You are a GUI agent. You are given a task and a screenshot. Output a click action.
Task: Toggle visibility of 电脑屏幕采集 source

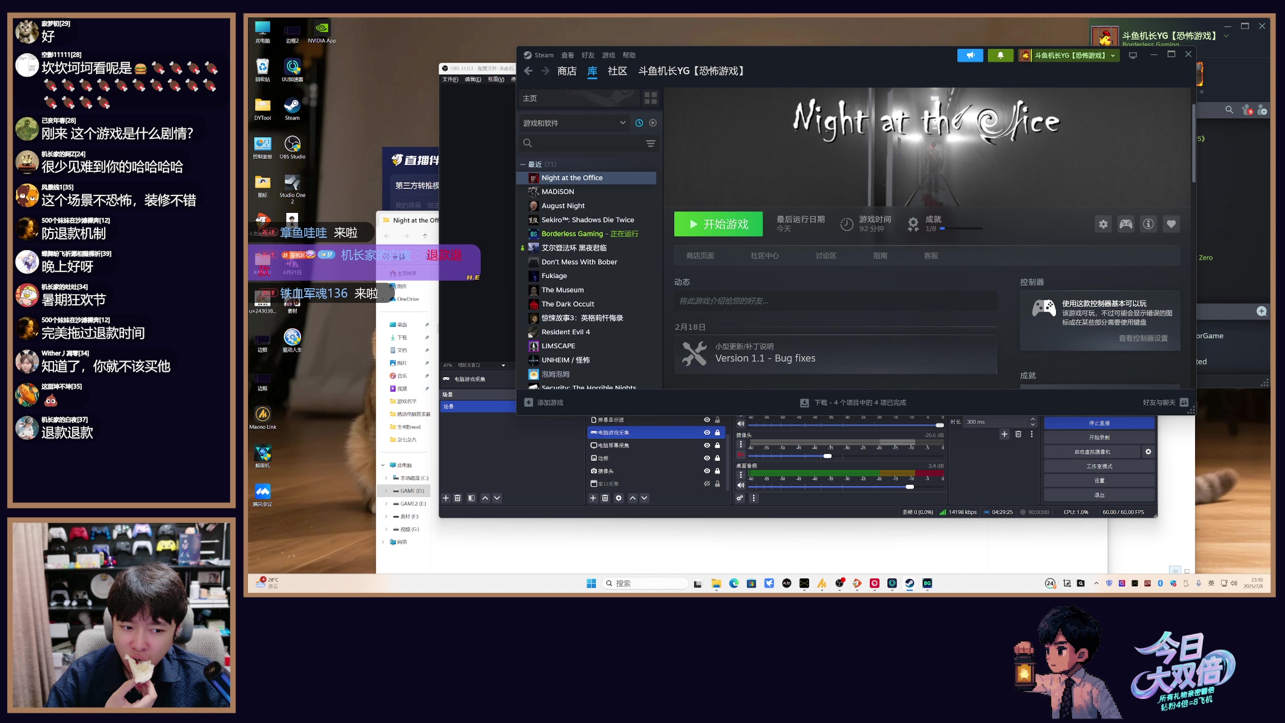tap(707, 445)
